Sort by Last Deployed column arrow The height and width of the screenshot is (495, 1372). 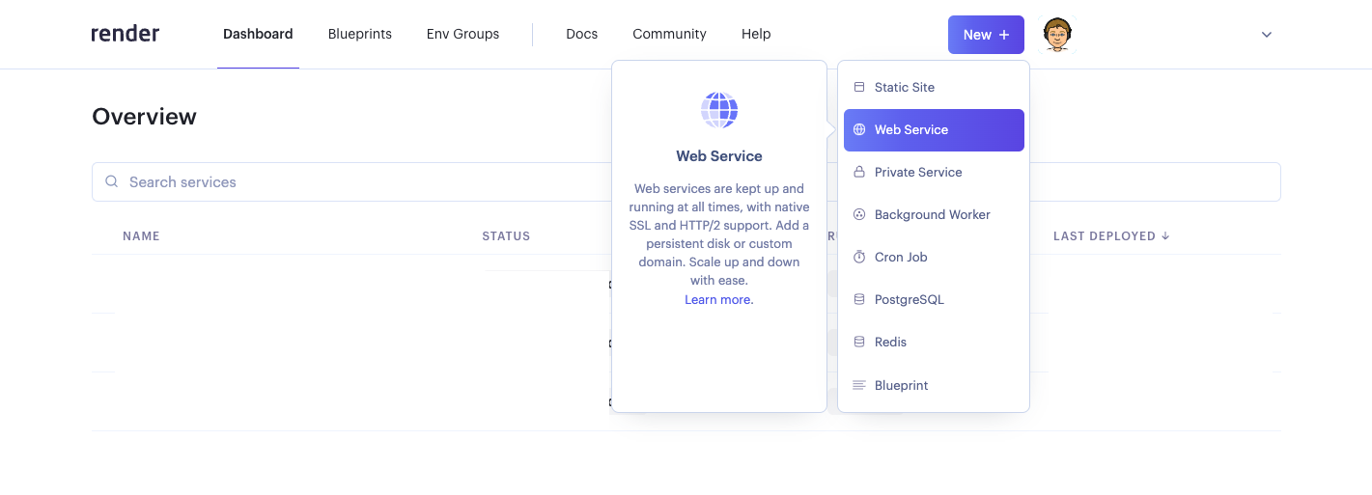tap(1165, 235)
